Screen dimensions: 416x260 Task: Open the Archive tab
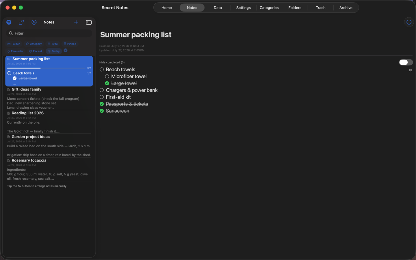(346, 8)
